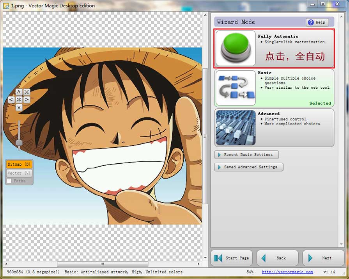Click the zoom slider handle
Viewport: 349px width, 279px height.
(x=19, y=143)
